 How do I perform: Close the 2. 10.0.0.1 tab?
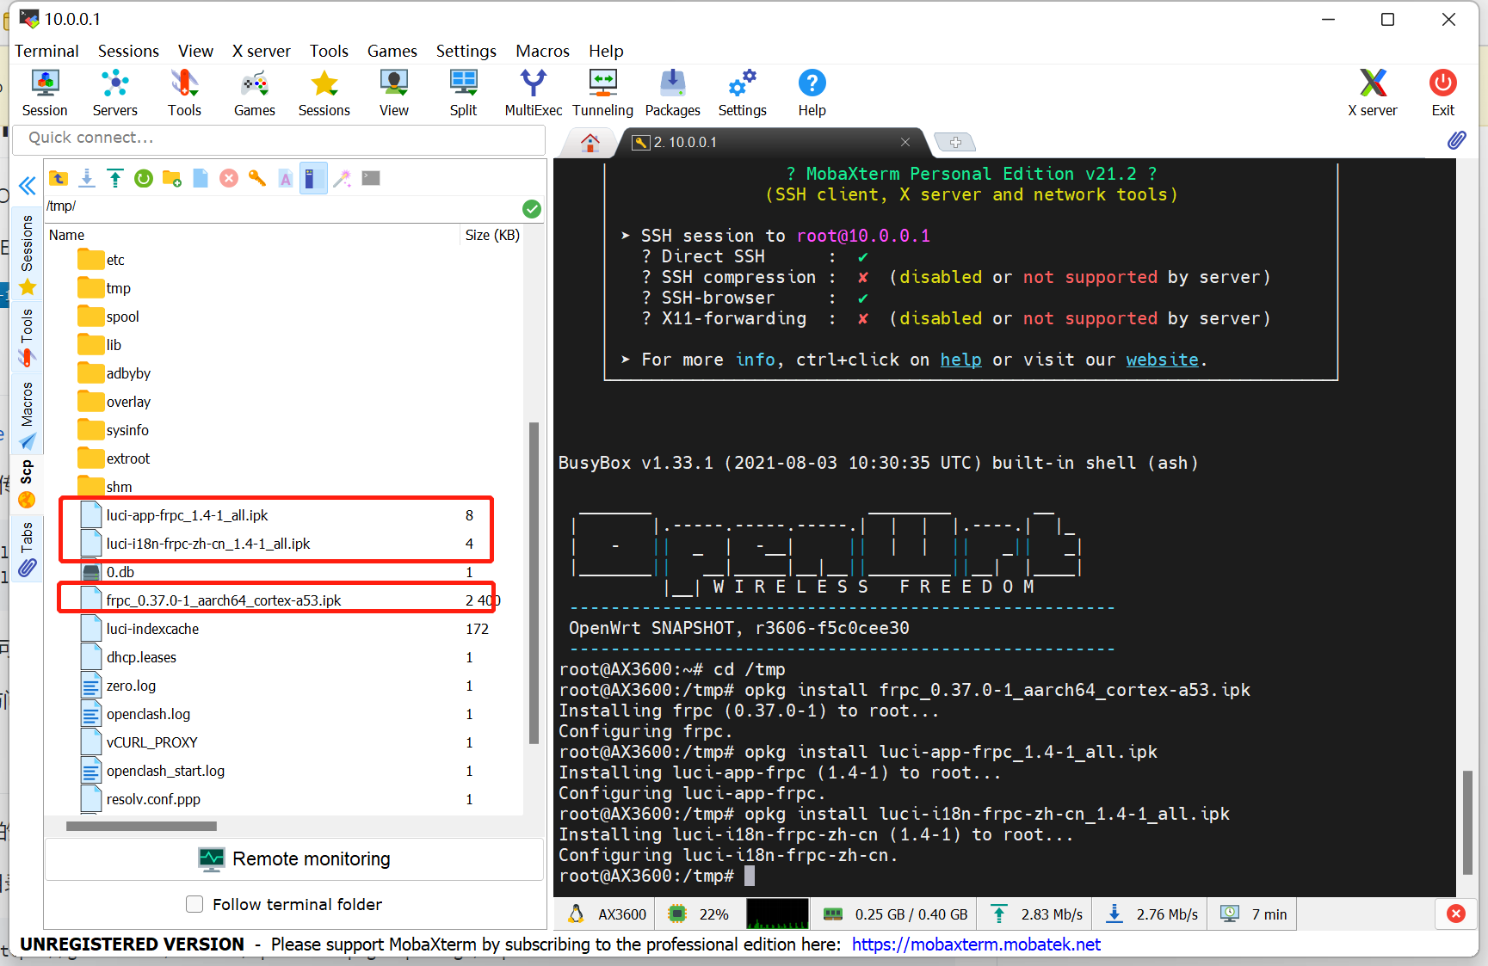click(x=905, y=142)
